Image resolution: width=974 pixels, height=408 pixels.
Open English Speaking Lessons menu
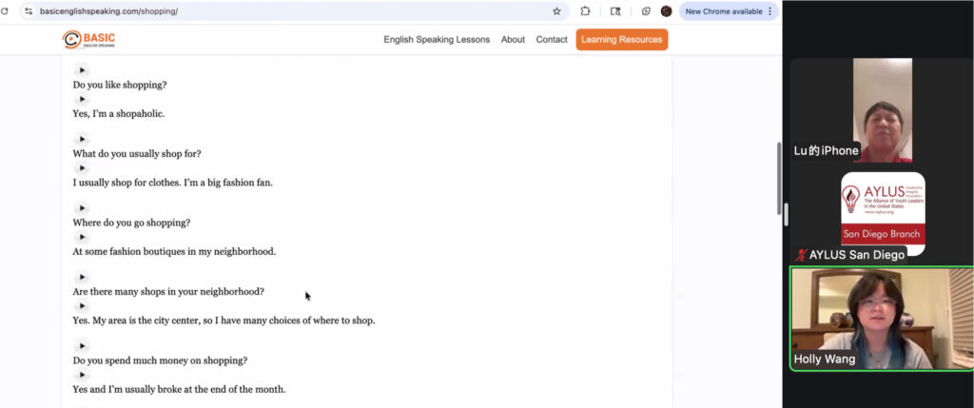pos(437,40)
